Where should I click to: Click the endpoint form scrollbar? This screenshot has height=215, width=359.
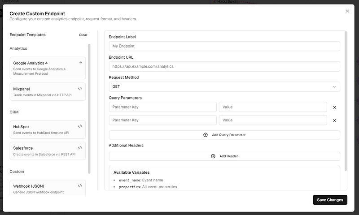click(x=346, y=101)
